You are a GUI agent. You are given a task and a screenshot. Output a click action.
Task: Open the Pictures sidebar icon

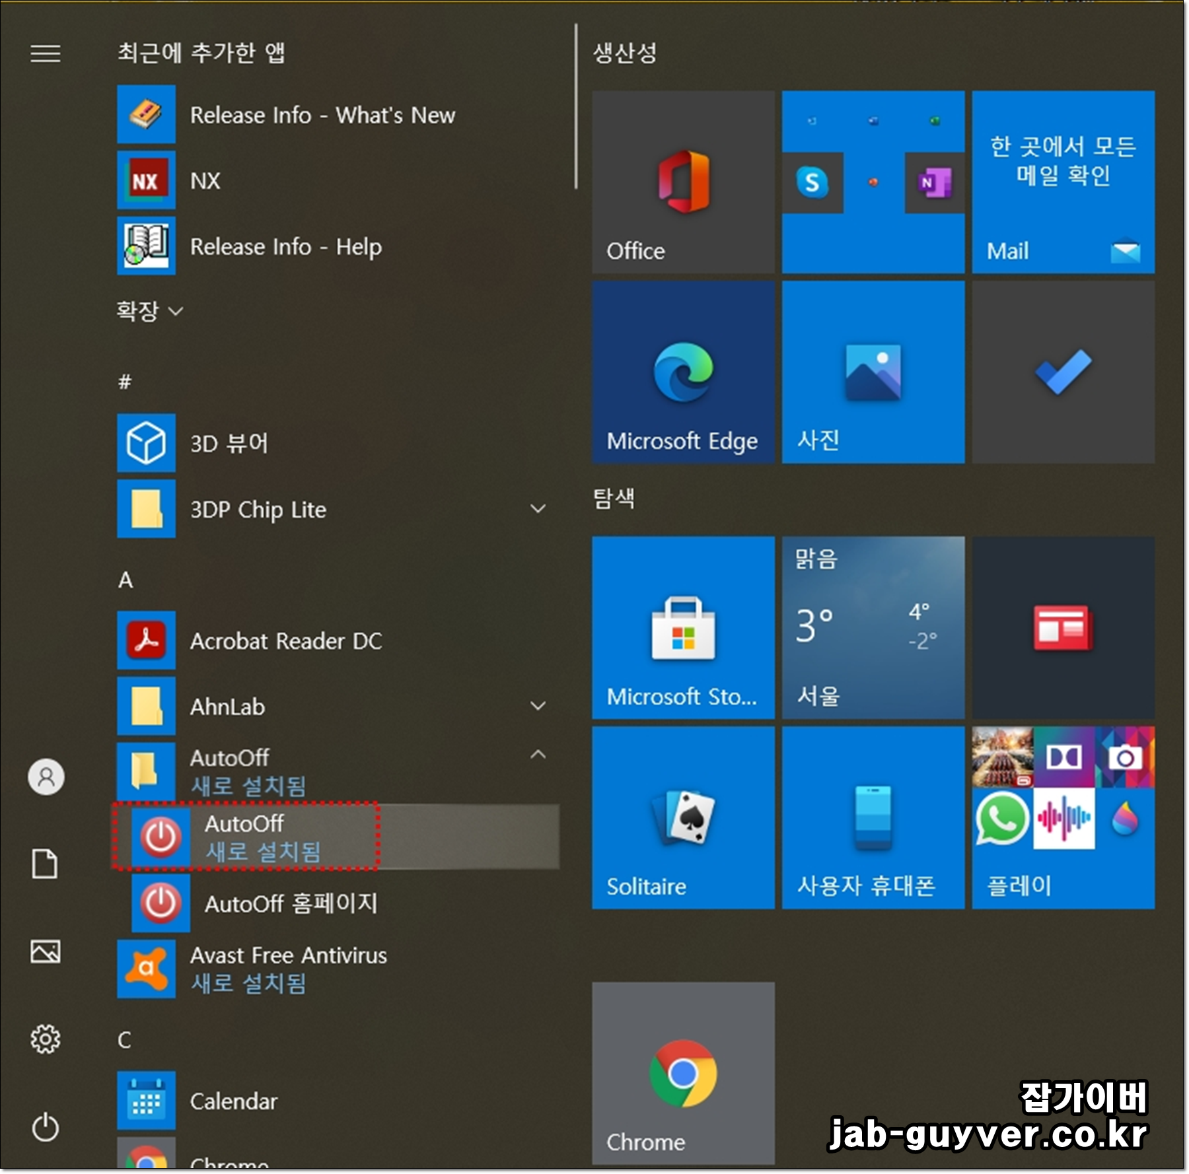pos(46,951)
